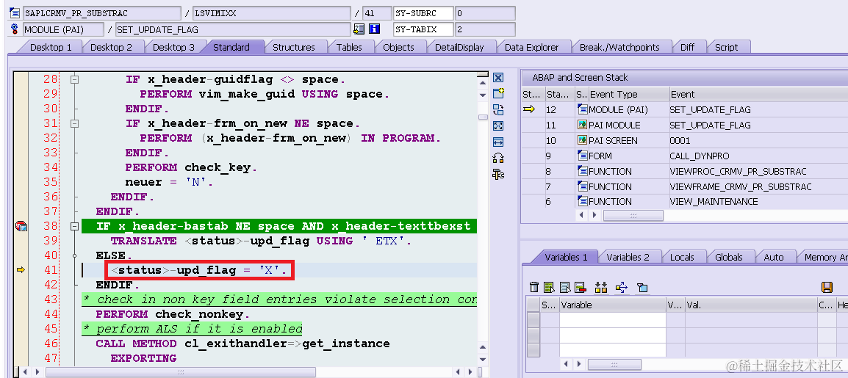Click the double down-arrow yellow boxes icon
The height and width of the screenshot is (378, 848).
[x=601, y=287]
